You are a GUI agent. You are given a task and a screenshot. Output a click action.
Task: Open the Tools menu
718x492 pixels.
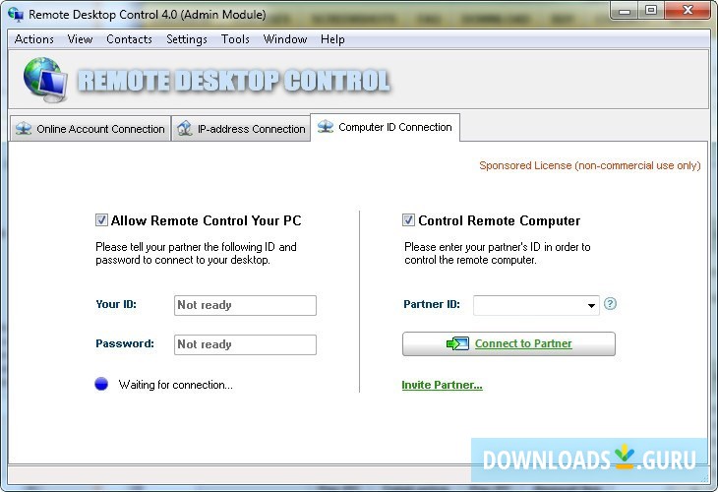click(235, 39)
